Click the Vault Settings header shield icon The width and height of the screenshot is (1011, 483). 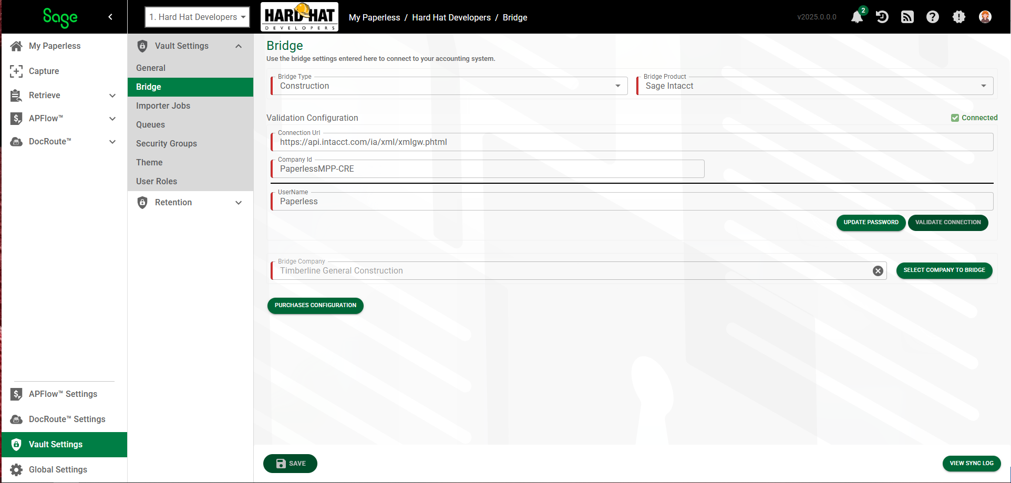[142, 46]
